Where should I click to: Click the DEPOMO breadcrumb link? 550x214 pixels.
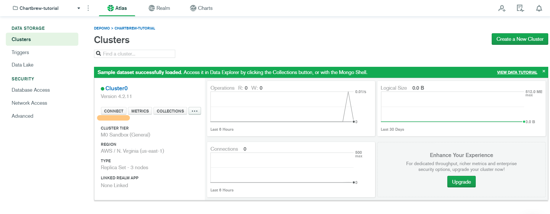(x=102, y=28)
